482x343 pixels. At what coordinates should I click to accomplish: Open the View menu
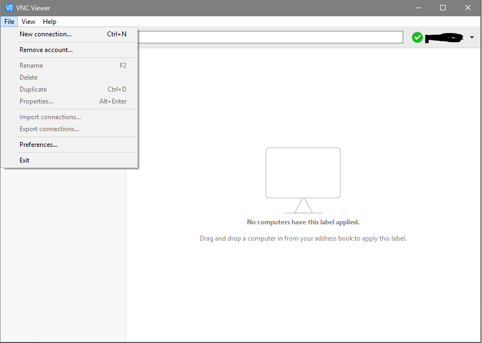28,22
